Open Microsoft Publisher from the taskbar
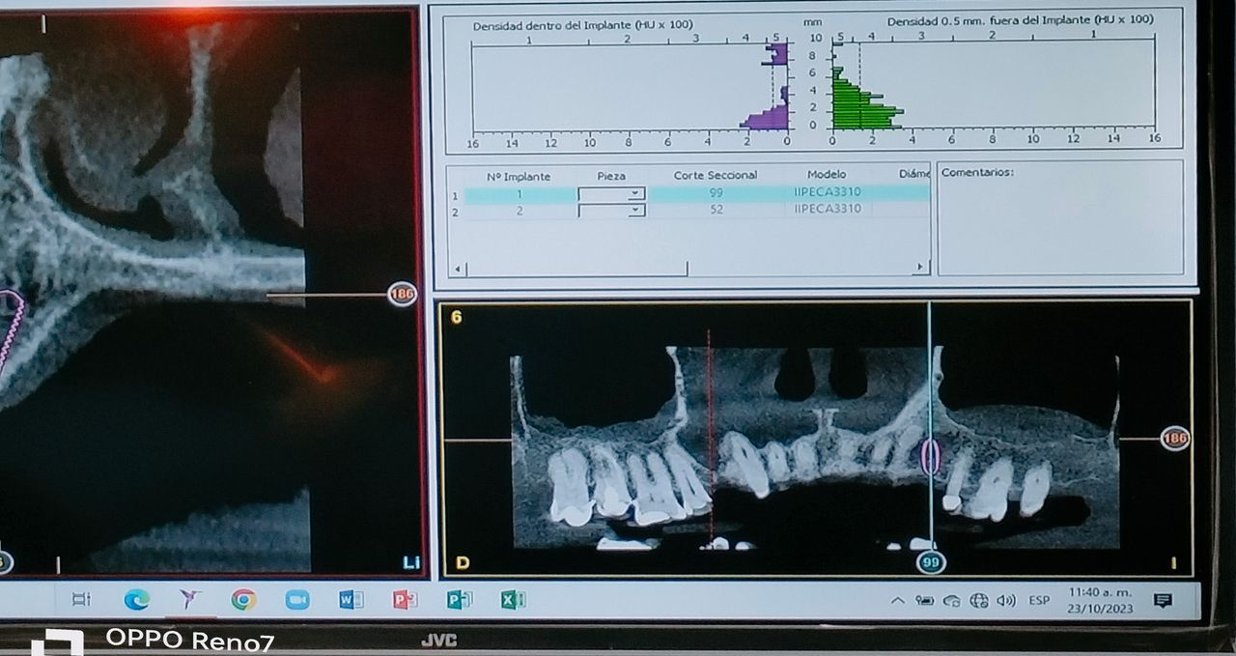 point(459,600)
